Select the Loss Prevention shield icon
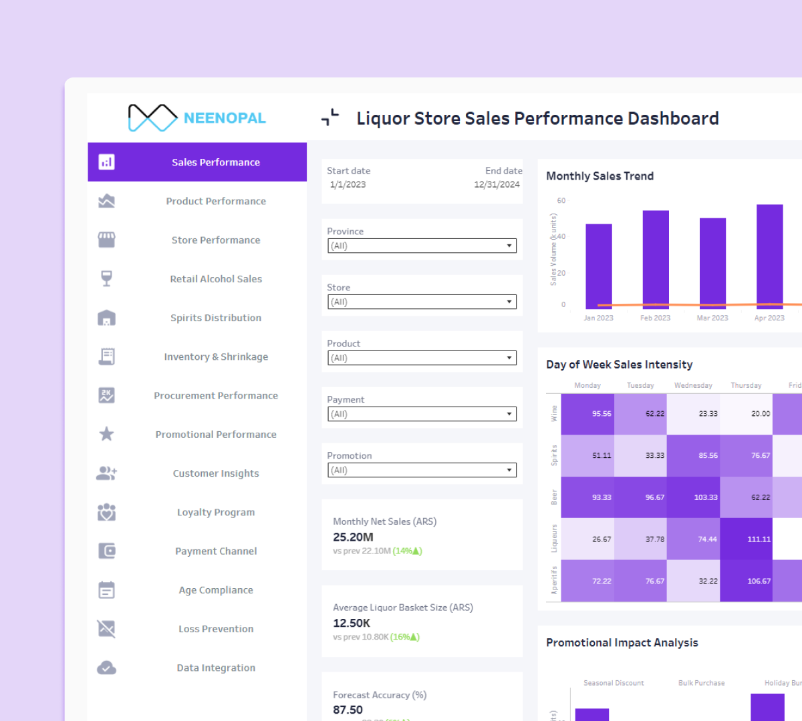The width and height of the screenshot is (802, 721). click(x=106, y=628)
